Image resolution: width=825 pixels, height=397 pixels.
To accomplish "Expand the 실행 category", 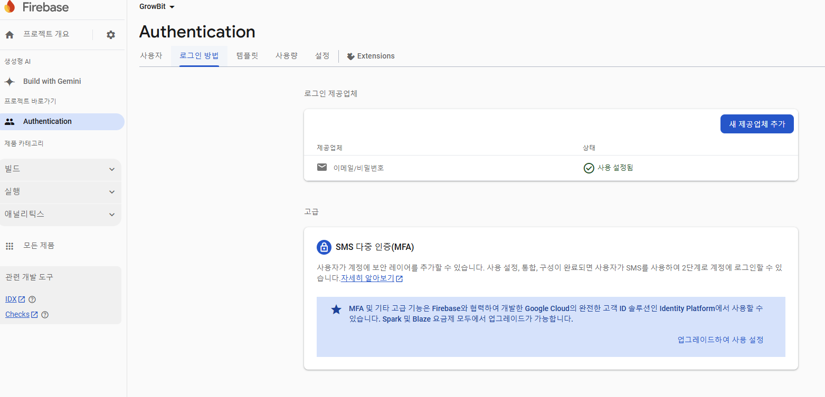I will [x=61, y=192].
